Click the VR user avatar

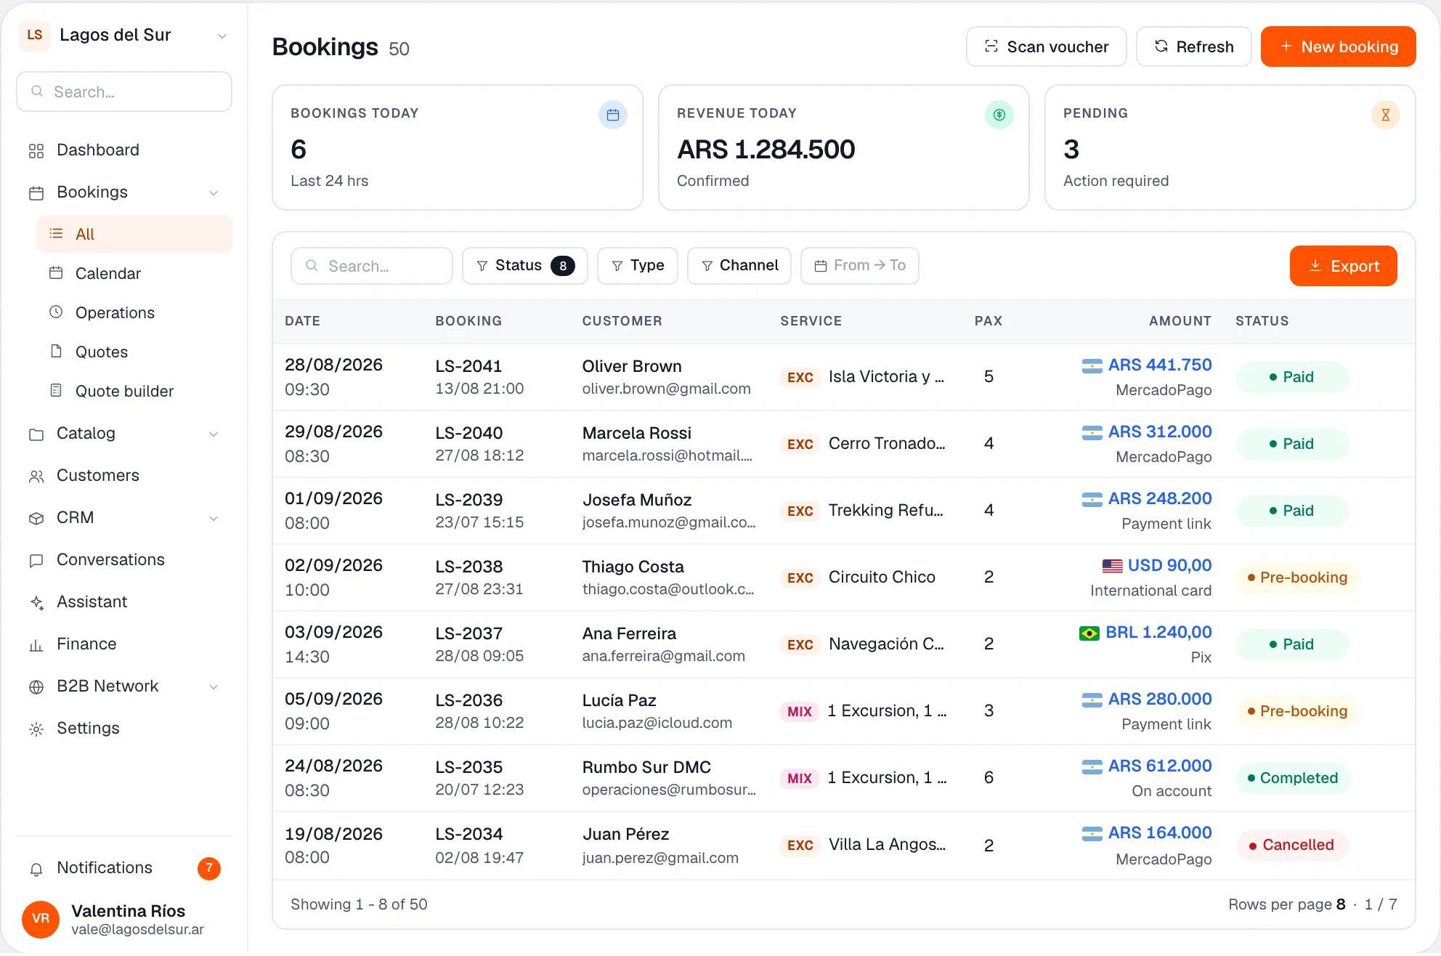click(41, 919)
